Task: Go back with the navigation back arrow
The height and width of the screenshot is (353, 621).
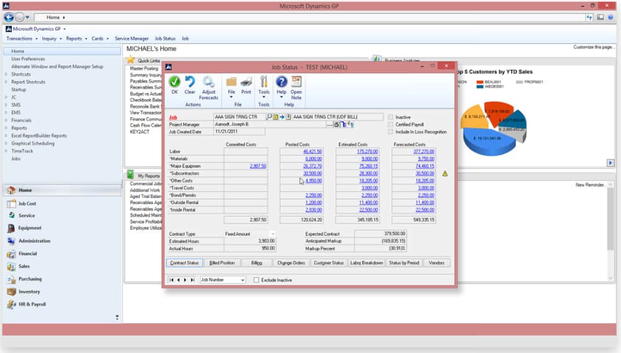Action: (9, 17)
